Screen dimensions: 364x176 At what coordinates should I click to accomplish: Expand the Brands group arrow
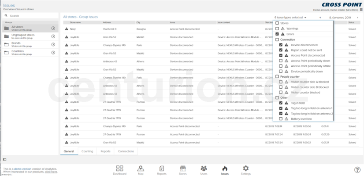[x=53, y=44]
